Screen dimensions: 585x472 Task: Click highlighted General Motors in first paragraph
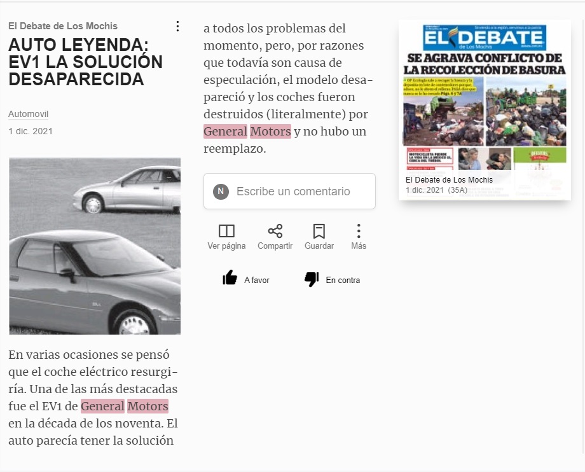(125, 406)
